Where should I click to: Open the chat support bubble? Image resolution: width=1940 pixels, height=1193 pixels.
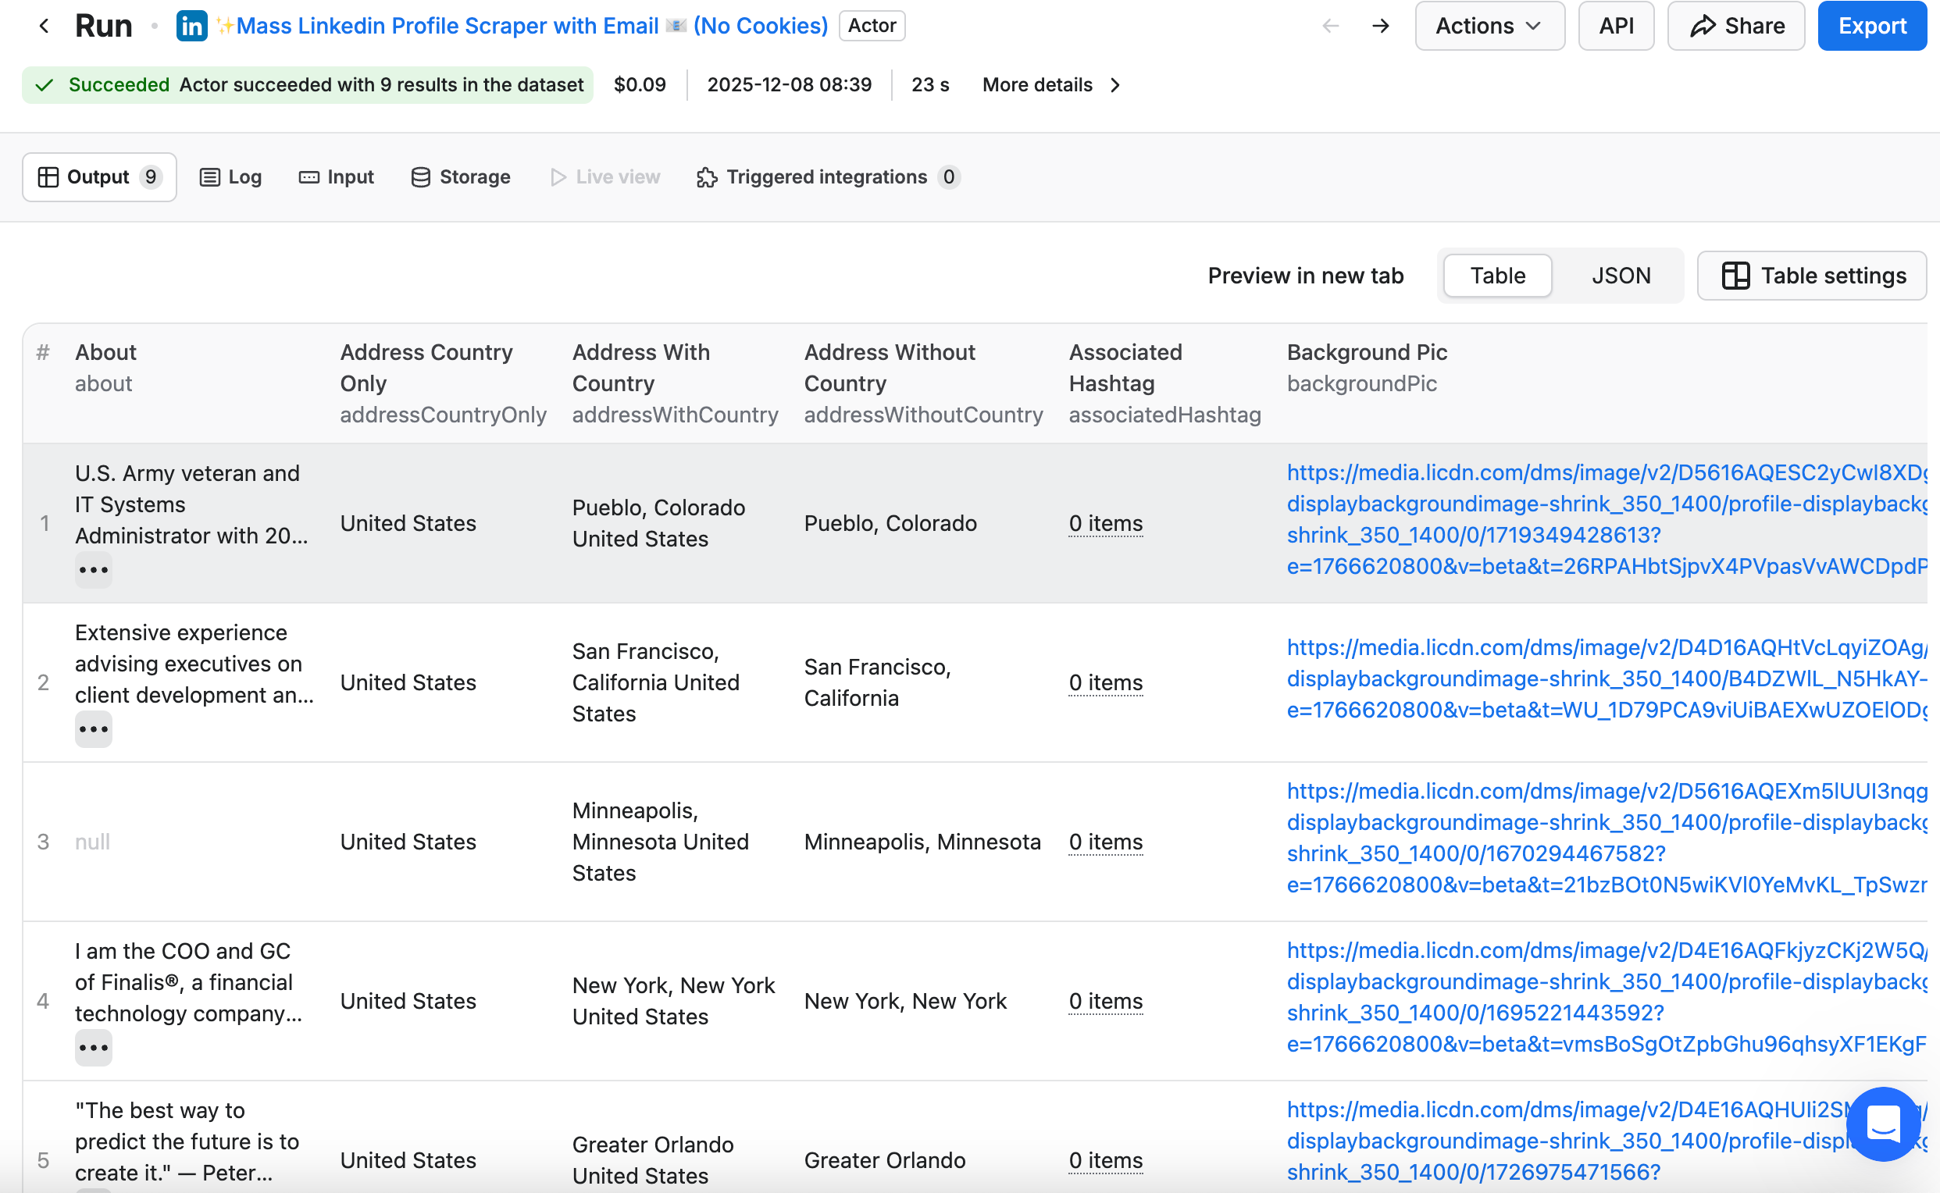tap(1882, 1124)
